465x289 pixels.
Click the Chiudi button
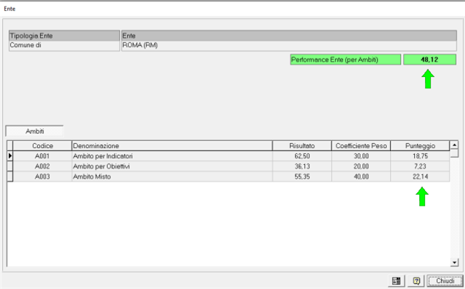(x=445, y=281)
